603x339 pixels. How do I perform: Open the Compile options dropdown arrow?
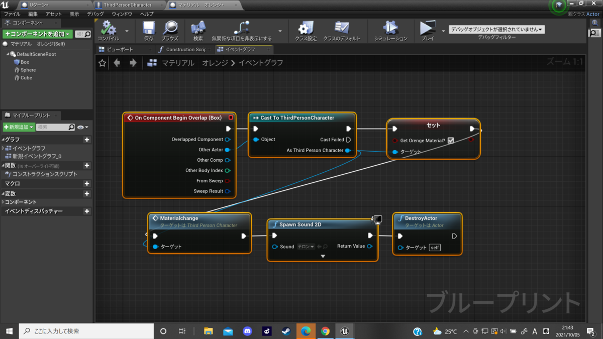click(x=127, y=31)
